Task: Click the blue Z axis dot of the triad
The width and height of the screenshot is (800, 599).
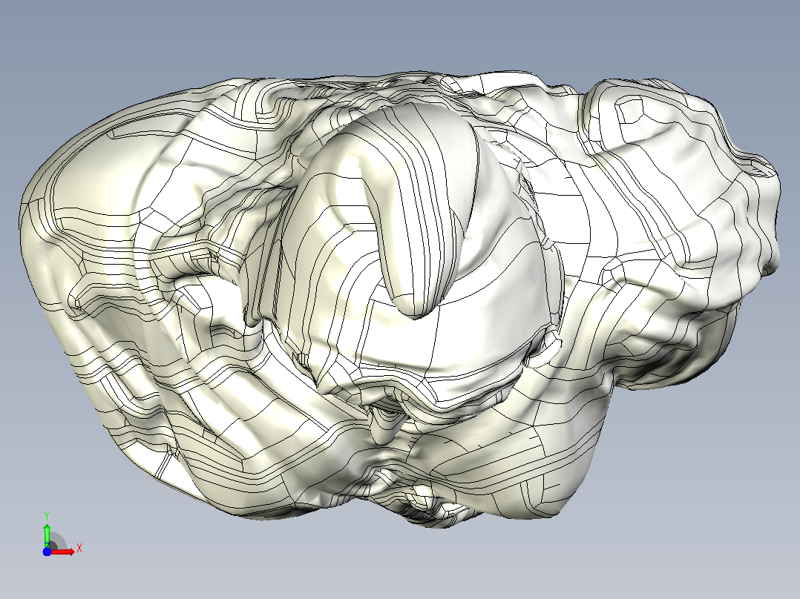Action: 47,552
